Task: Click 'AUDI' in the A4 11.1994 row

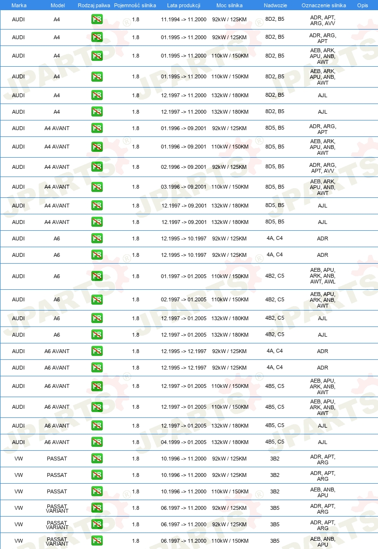Action: (x=18, y=20)
